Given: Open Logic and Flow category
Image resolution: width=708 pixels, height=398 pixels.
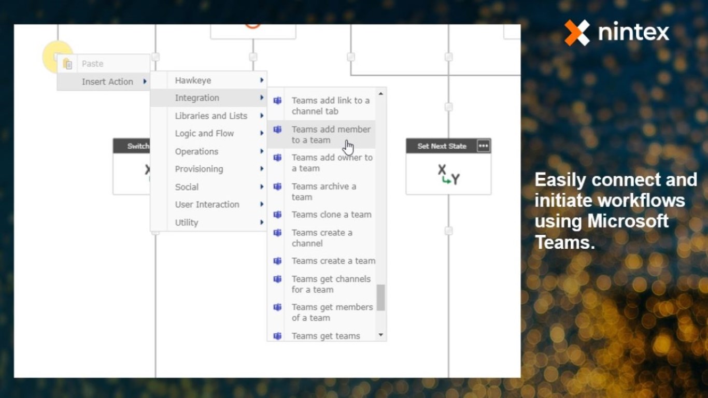Looking at the screenshot, I should (x=208, y=133).
